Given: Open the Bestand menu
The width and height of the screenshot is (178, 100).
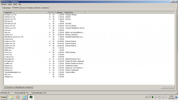Looking at the screenshot, I should 4,4.
